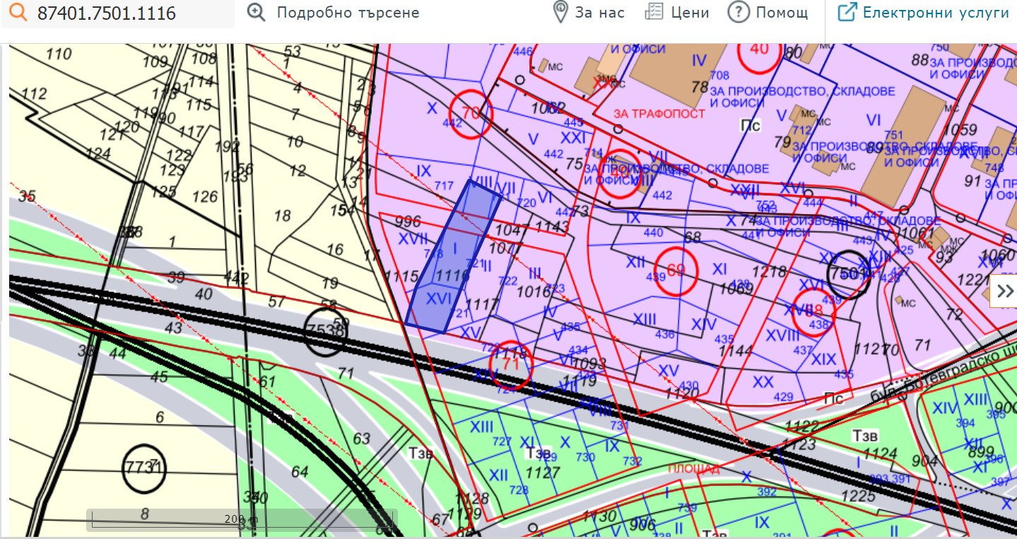Click the question mark help icon
Viewport: 1017px width, 539px height.
click(x=738, y=12)
